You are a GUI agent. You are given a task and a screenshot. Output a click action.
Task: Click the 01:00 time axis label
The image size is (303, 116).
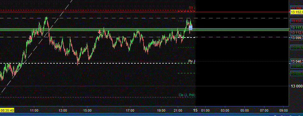click(x=206, y=111)
